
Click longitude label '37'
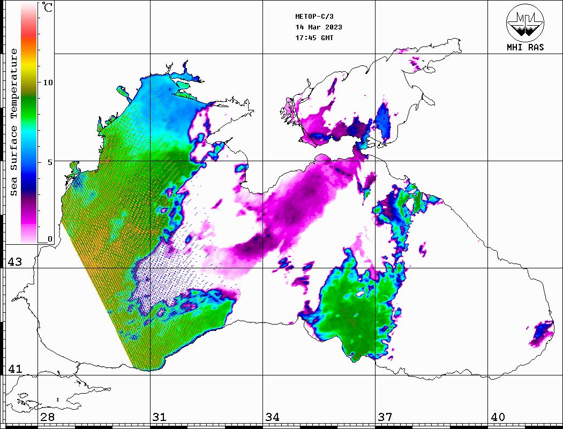pos(385,417)
